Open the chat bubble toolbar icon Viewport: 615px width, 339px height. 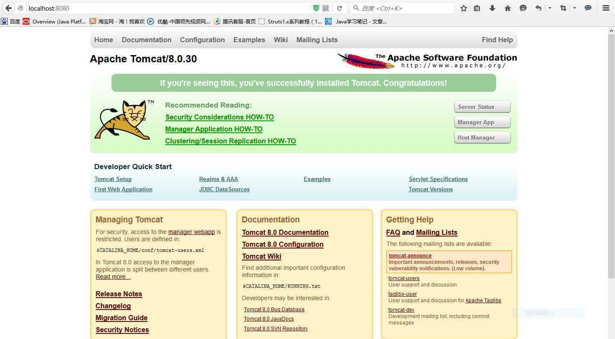[588, 8]
